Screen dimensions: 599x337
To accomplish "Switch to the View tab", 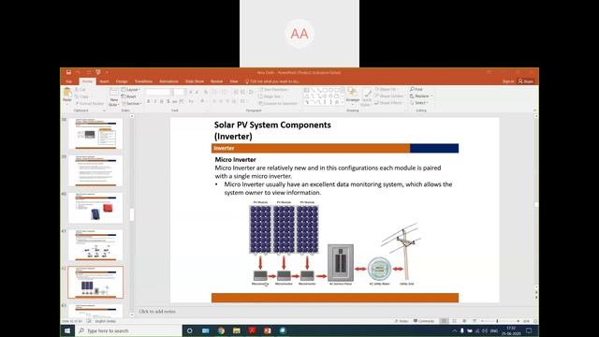I will click(234, 81).
